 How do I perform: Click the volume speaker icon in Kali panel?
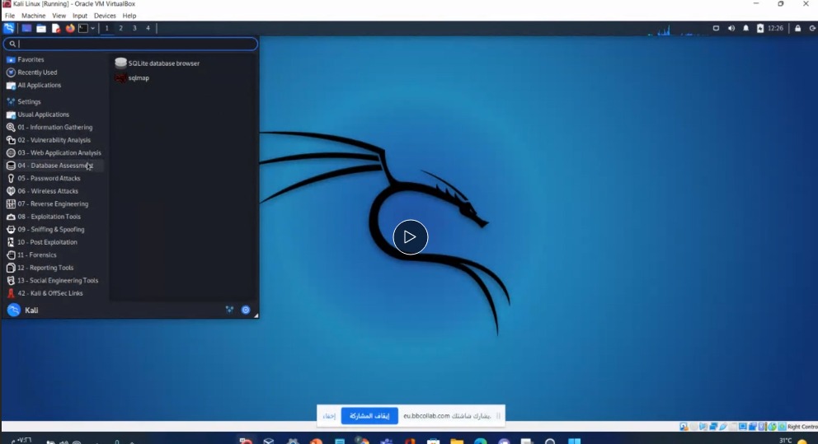tap(731, 28)
